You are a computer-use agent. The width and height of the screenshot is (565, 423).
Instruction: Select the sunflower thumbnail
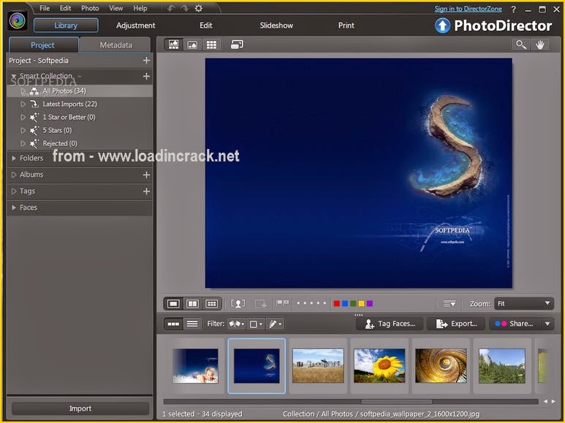click(x=379, y=365)
